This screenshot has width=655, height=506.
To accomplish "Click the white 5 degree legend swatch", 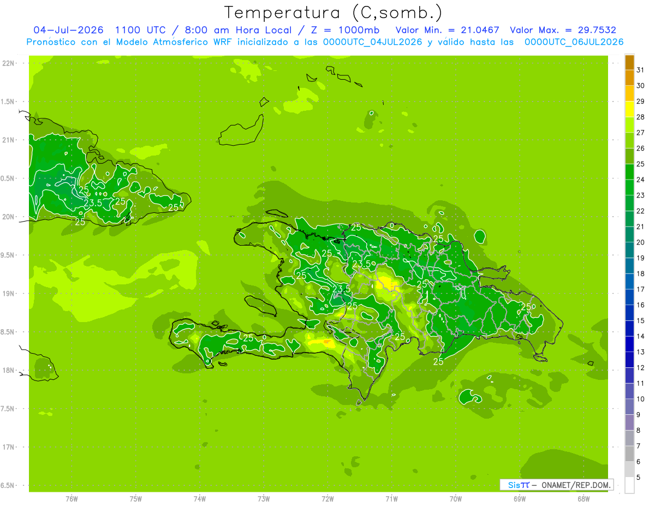I will coord(629,485).
